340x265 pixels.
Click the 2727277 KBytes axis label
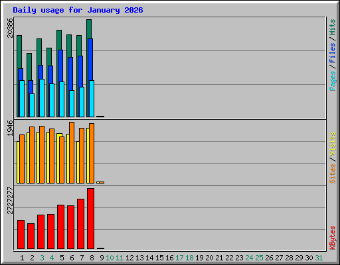point(10,200)
